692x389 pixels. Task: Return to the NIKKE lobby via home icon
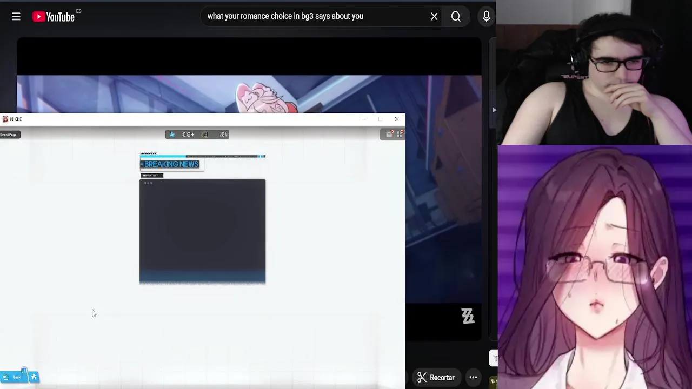coord(34,377)
